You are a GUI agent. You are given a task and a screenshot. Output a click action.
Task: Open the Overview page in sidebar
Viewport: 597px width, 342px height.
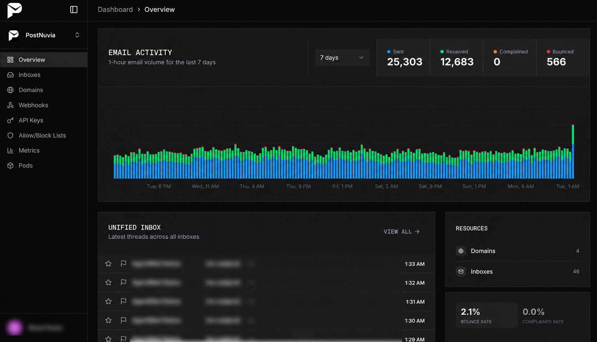[x=44, y=60]
